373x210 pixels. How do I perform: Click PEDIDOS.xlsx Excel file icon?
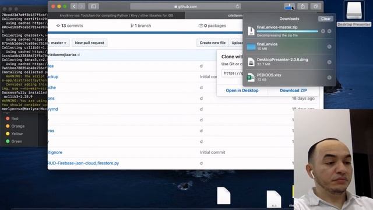coord(251,78)
